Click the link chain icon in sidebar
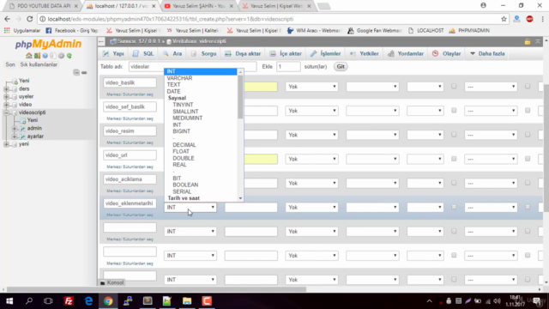549x309 pixels. click(84, 72)
